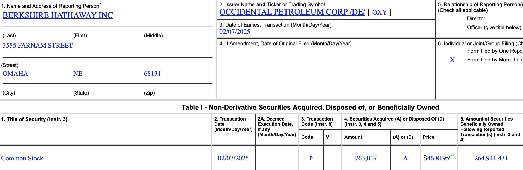Click the amount 763,017 cell
This screenshot has width=523, height=170.
[366, 158]
